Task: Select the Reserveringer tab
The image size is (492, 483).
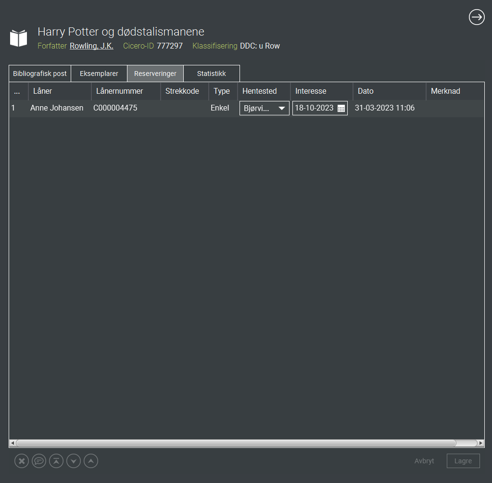Action: pos(155,74)
